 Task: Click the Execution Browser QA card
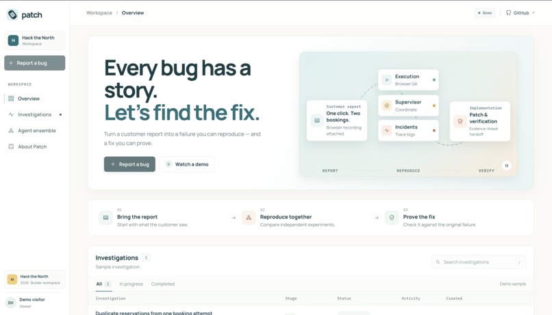pos(408,80)
